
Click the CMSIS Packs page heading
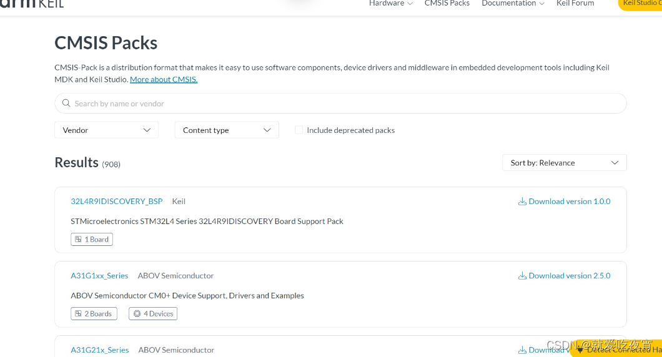[106, 42]
